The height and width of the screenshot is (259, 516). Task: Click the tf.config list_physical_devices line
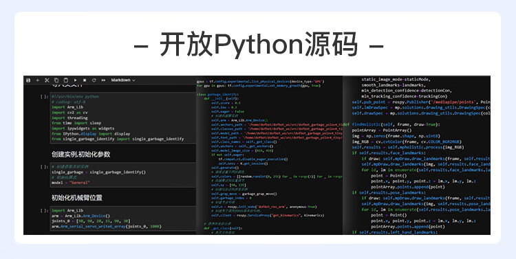tap(261, 82)
